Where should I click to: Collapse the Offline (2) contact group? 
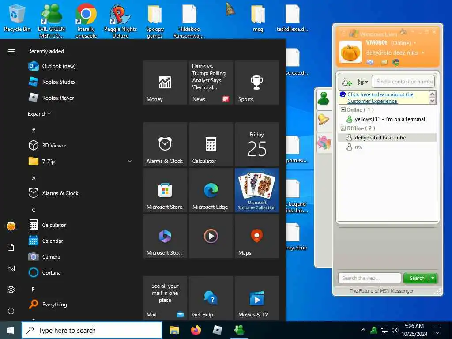pos(343,128)
